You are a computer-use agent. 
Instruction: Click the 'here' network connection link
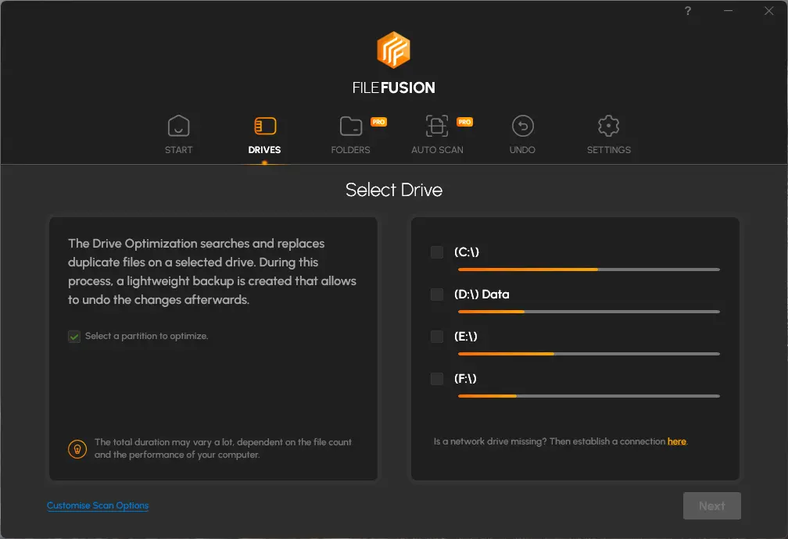tap(676, 441)
